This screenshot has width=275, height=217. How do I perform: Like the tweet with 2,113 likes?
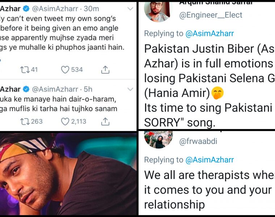[x=65, y=122]
